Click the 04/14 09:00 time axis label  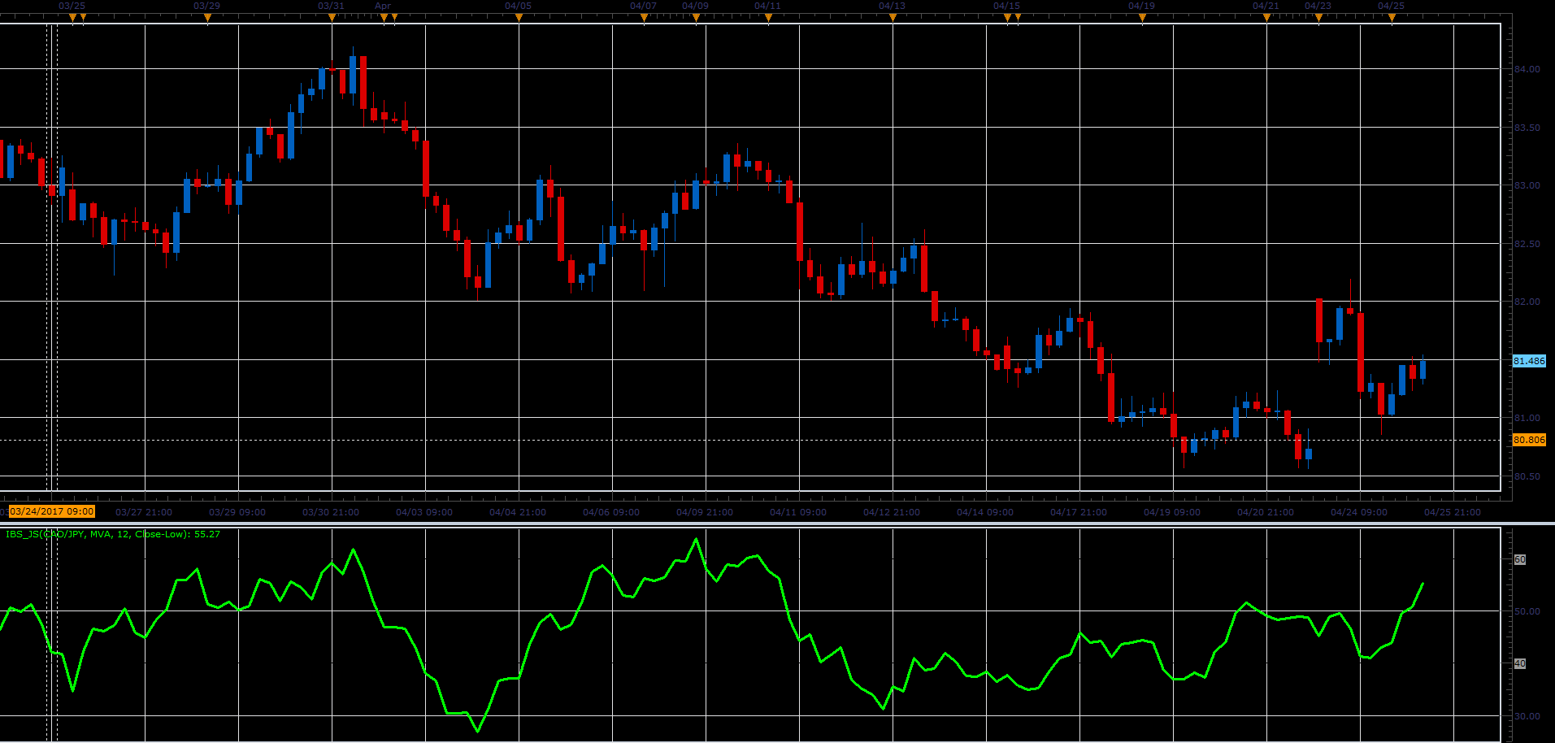[x=985, y=512]
